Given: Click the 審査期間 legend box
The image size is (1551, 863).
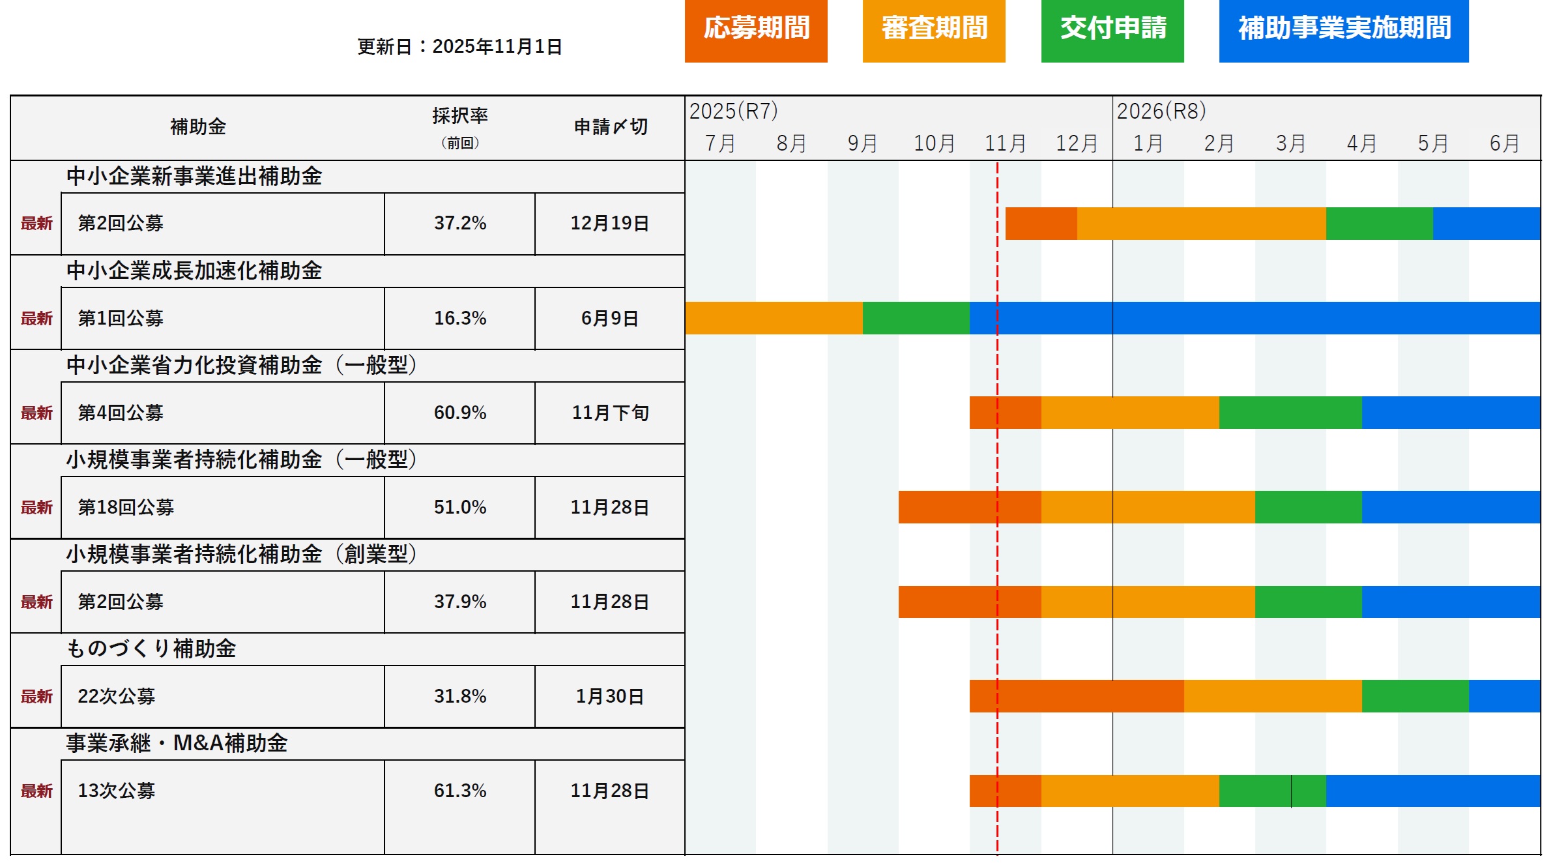Looking at the screenshot, I should (x=934, y=30).
